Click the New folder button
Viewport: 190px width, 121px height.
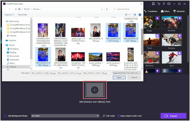22,15
